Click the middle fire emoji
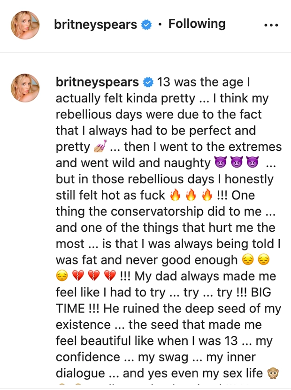 pyautogui.click(x=191, y=195)
